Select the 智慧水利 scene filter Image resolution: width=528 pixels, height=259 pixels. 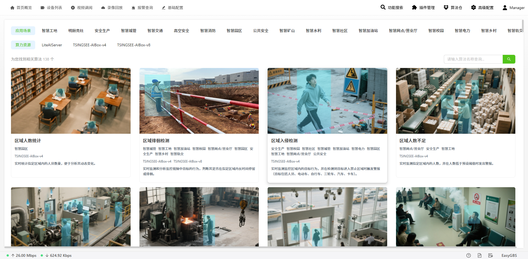313,31
